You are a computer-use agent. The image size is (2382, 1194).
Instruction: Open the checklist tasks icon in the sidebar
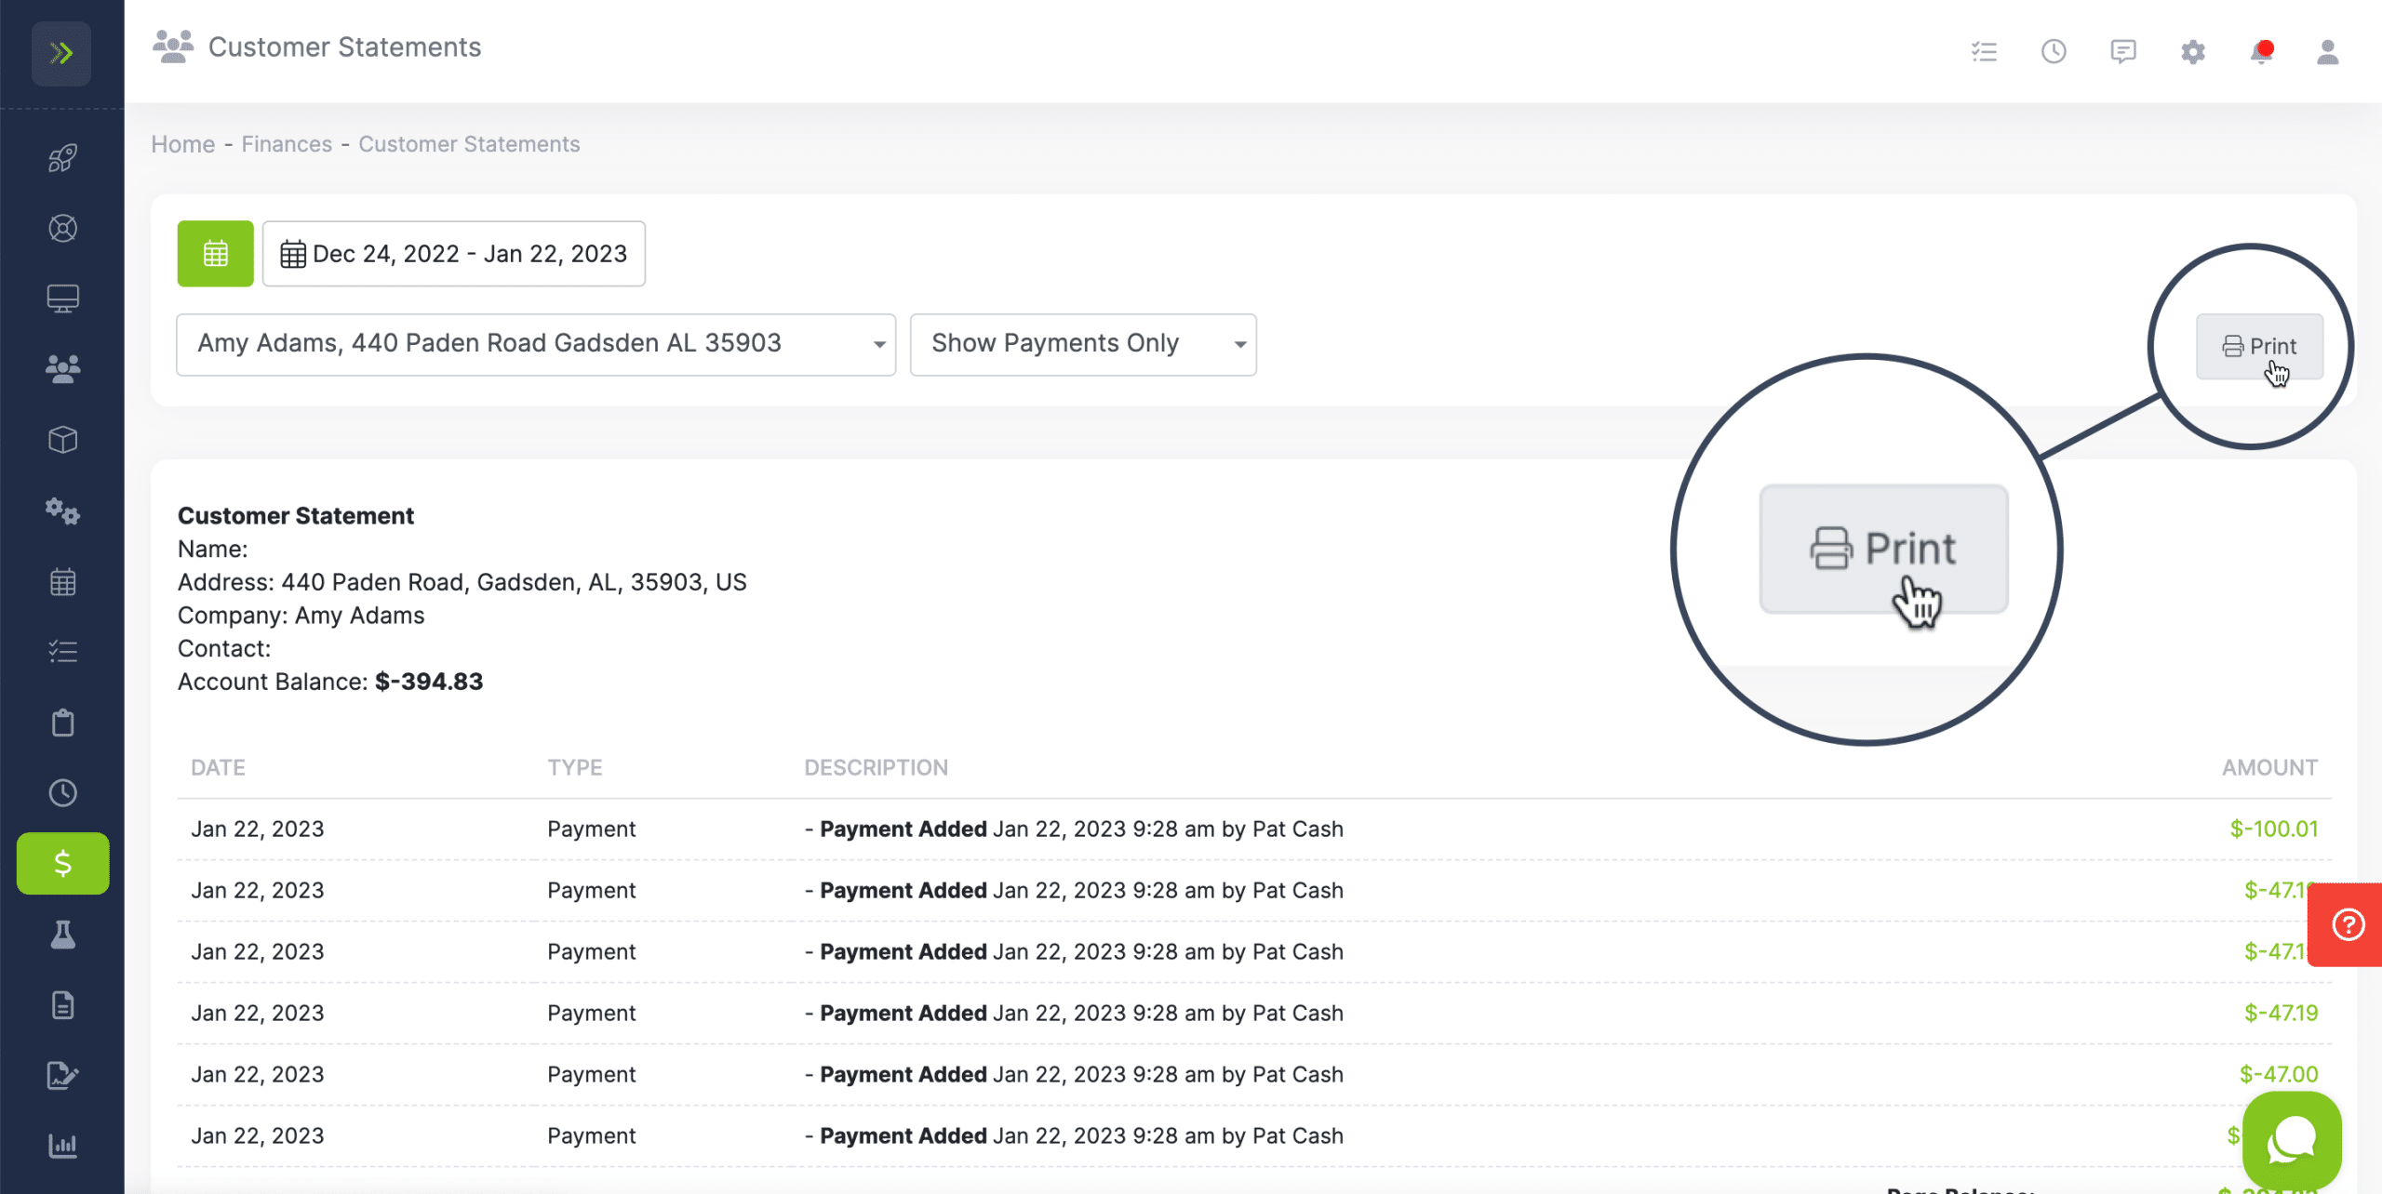[x=62, y=652]
